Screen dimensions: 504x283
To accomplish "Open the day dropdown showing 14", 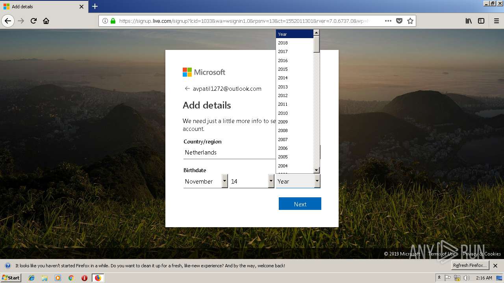I will click(252, 181).
